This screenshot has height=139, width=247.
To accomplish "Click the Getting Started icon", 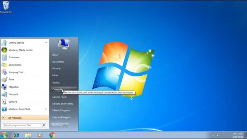I will (4, 43).
